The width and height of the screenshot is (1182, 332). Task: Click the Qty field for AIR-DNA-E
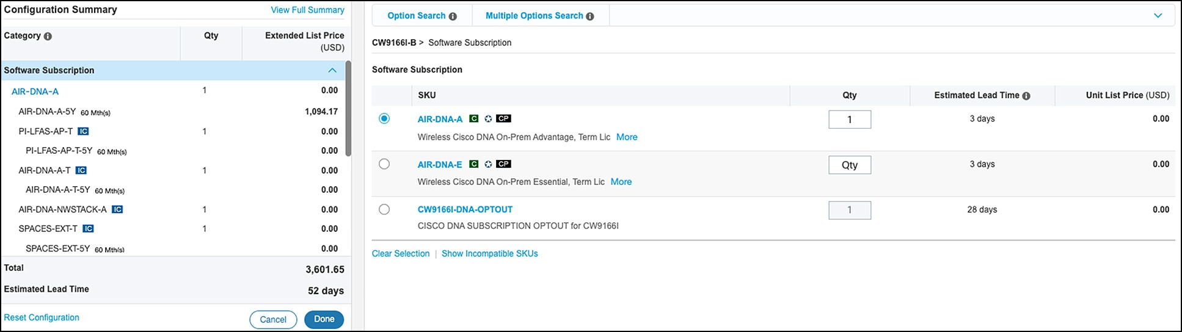tap(849, 165)
